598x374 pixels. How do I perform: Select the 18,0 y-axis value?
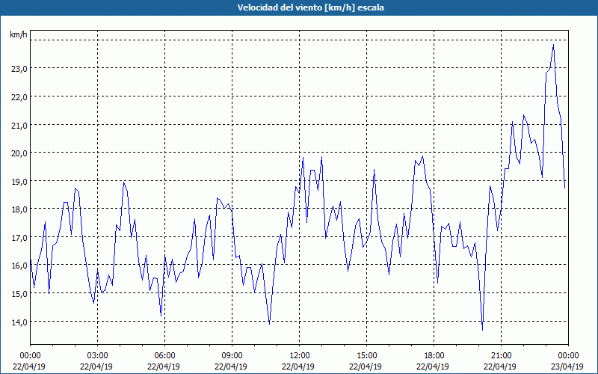(x=19, y=209)
